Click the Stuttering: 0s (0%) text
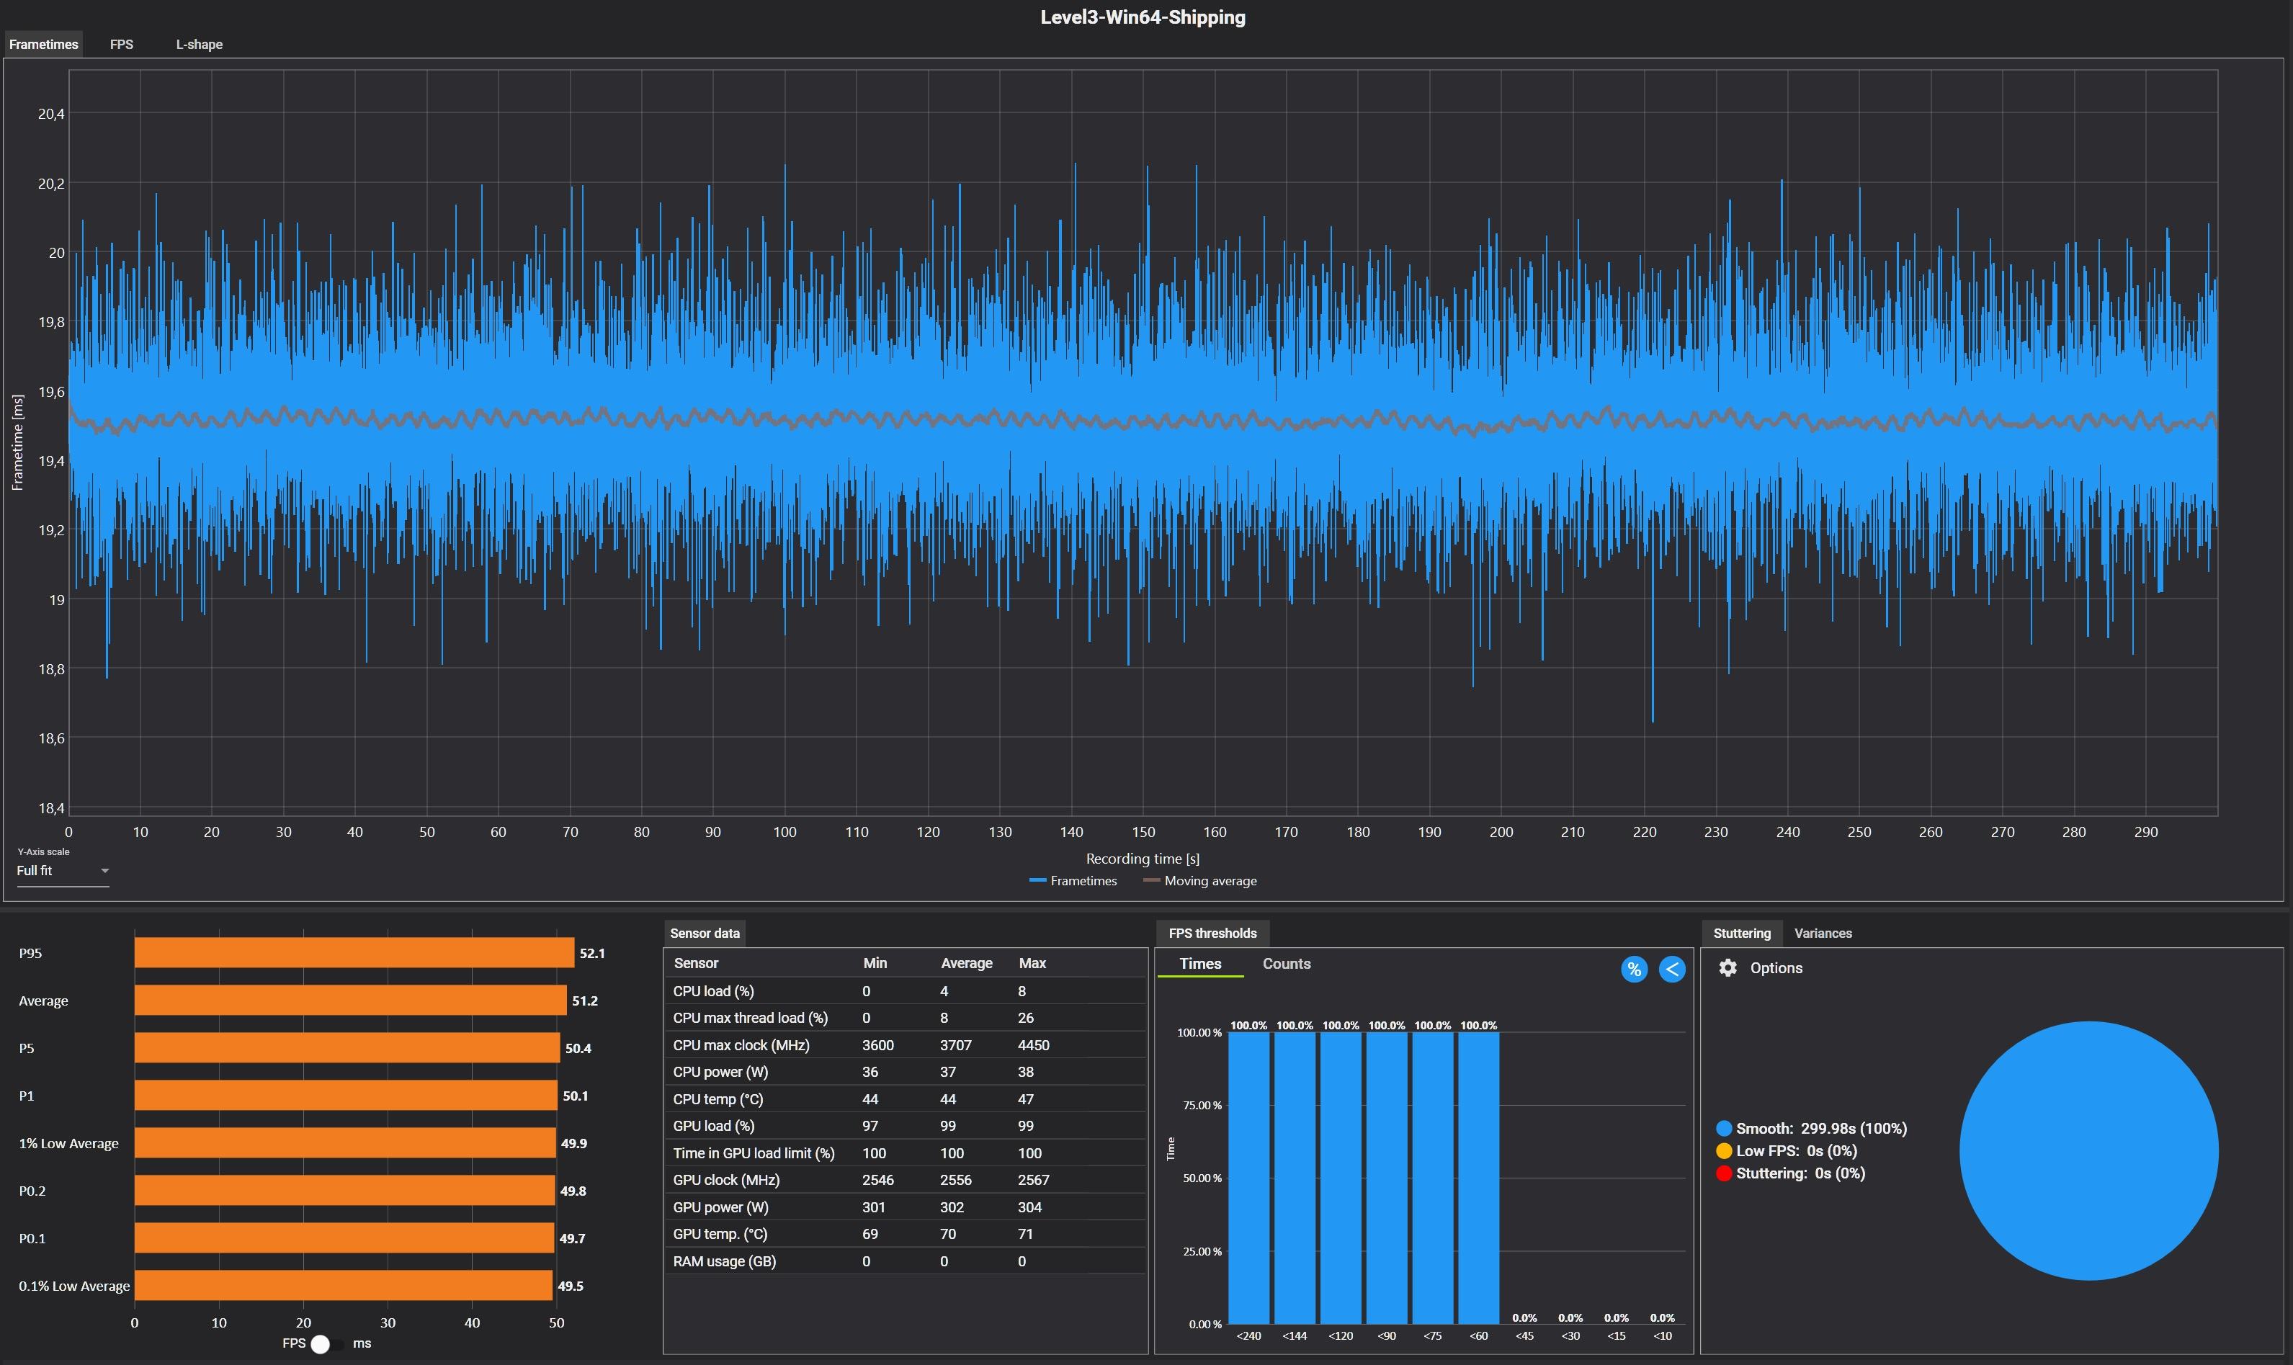The height and width of the screenshot is (1365, 2293). pos(1800,1173)
